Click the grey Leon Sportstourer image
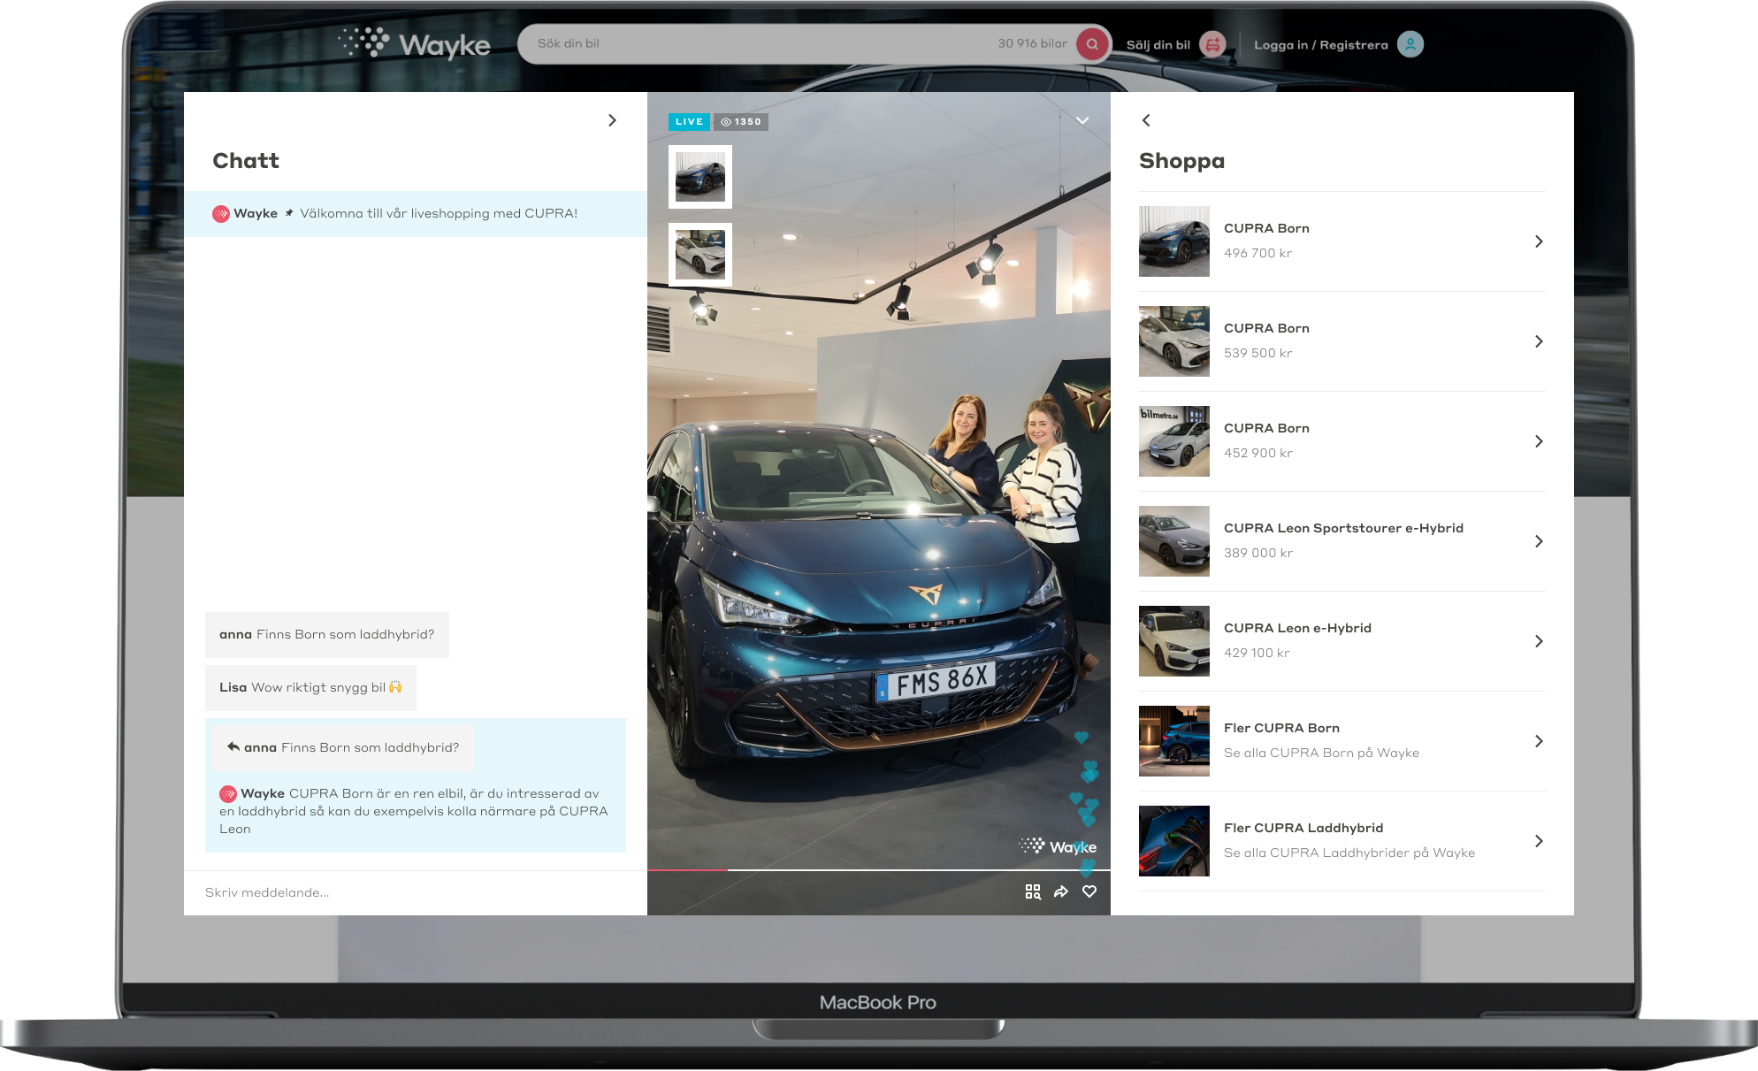The width and height of the screenshot is (1758, 1071). point(1174,541)
